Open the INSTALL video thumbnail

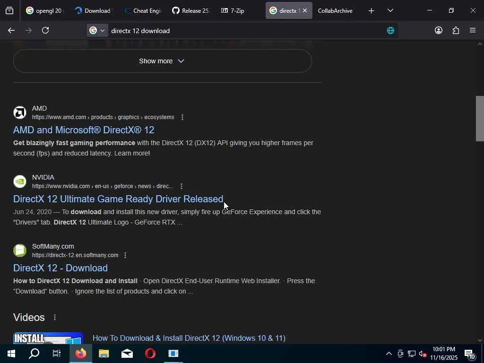[x=48, y=338]
